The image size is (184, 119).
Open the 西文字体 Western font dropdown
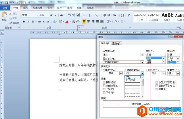tap(142, 62)
